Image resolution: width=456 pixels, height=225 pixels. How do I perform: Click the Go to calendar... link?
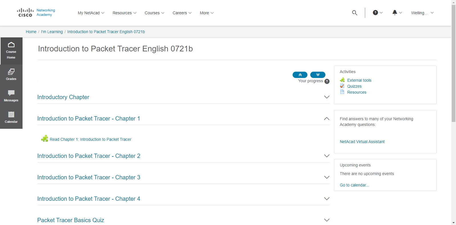pos(354,185)
